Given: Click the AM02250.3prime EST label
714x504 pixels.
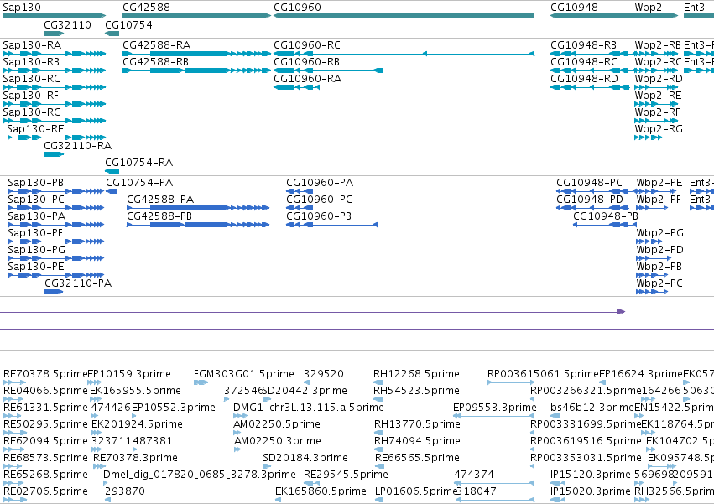Looking at the screenshot, I should click(x=278, y=441).
